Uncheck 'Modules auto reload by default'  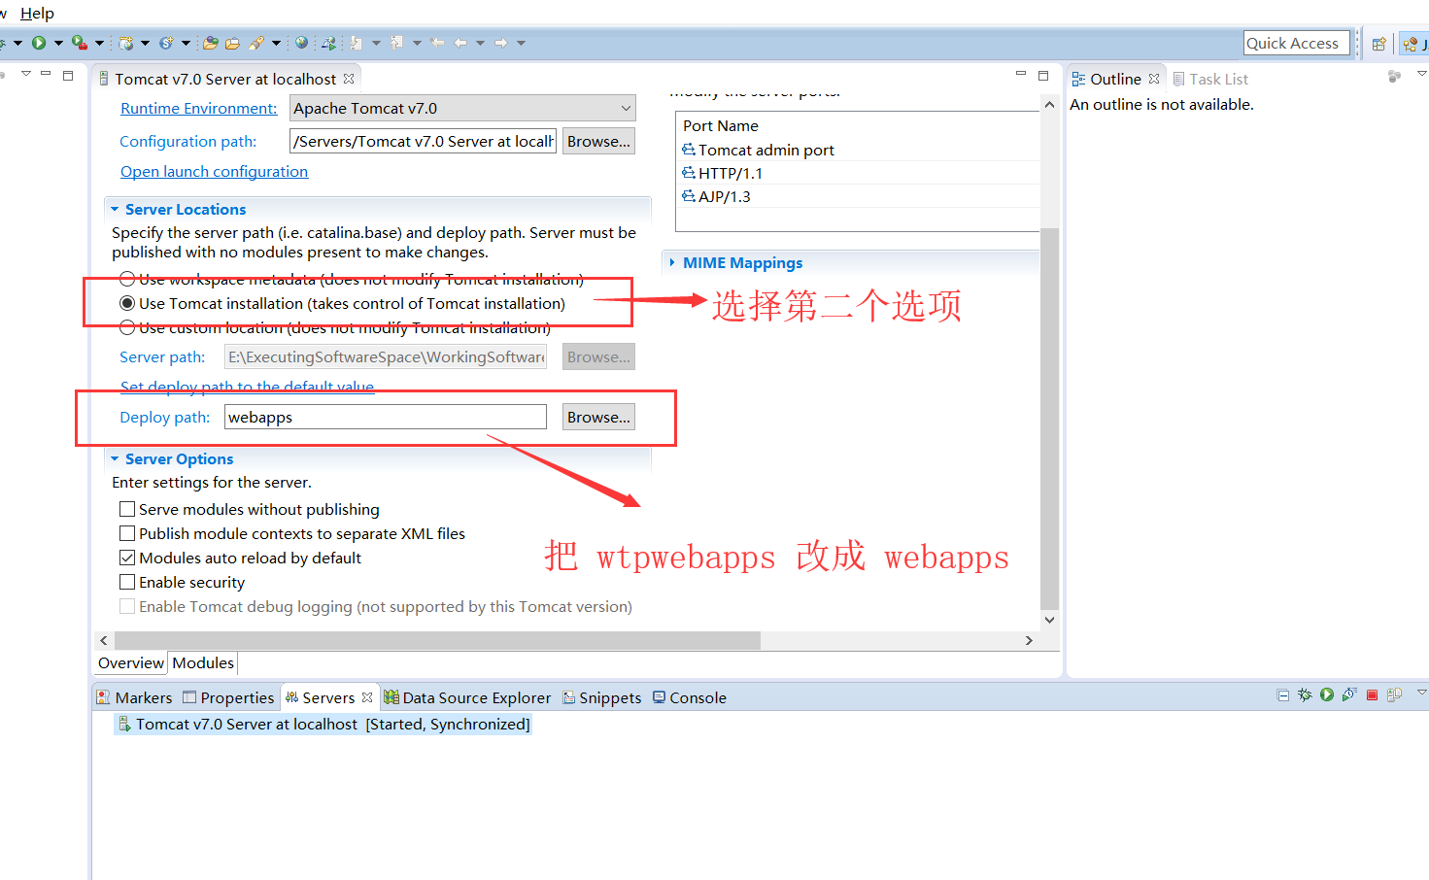[x=127, y=558]
